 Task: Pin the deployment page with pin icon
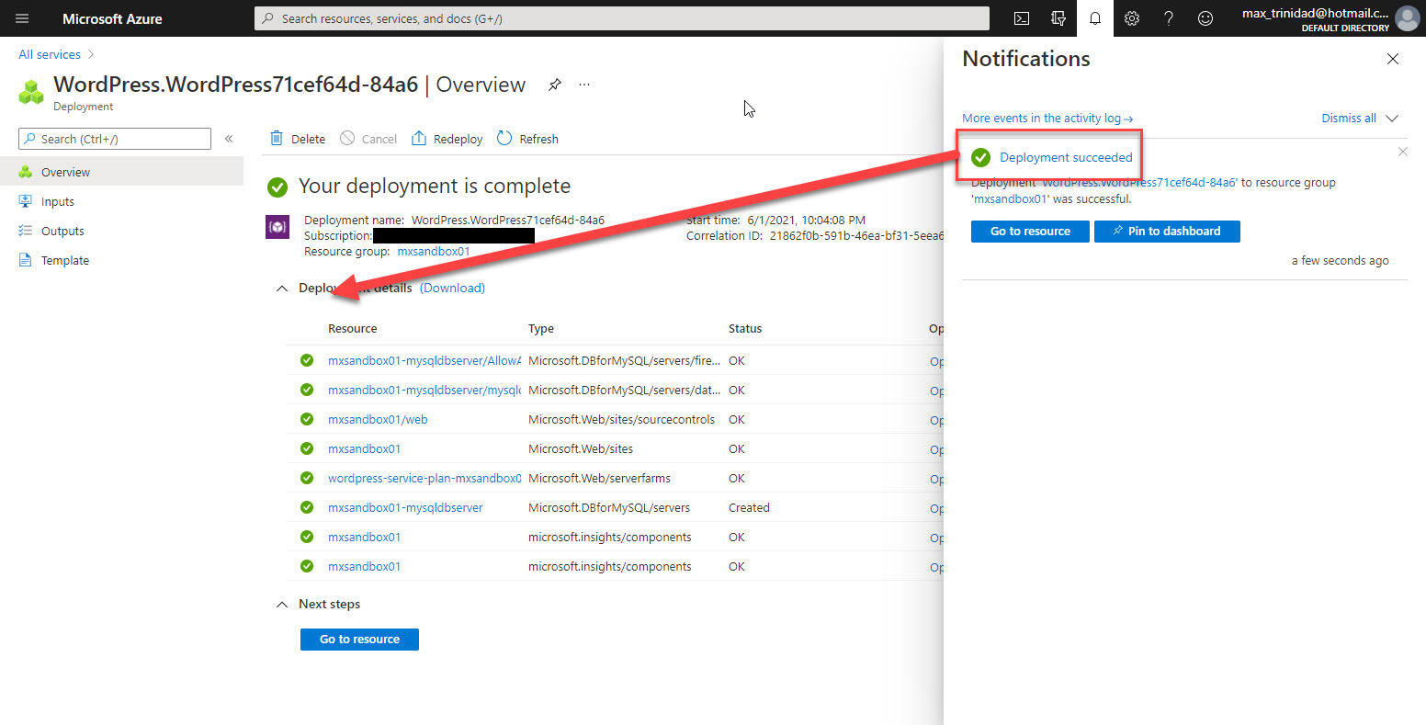[554, 85]
